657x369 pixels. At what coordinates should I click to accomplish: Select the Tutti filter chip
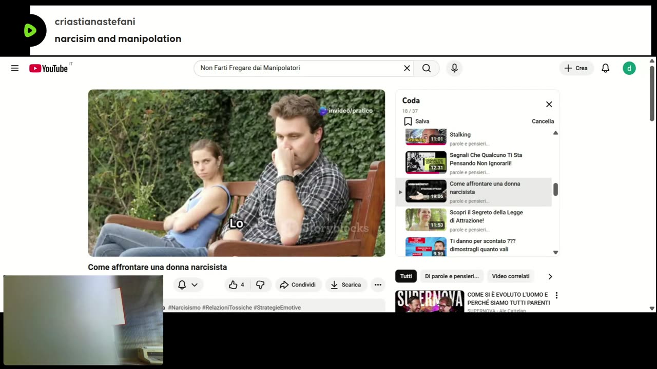pyautogui.click(x=406, y=276)
